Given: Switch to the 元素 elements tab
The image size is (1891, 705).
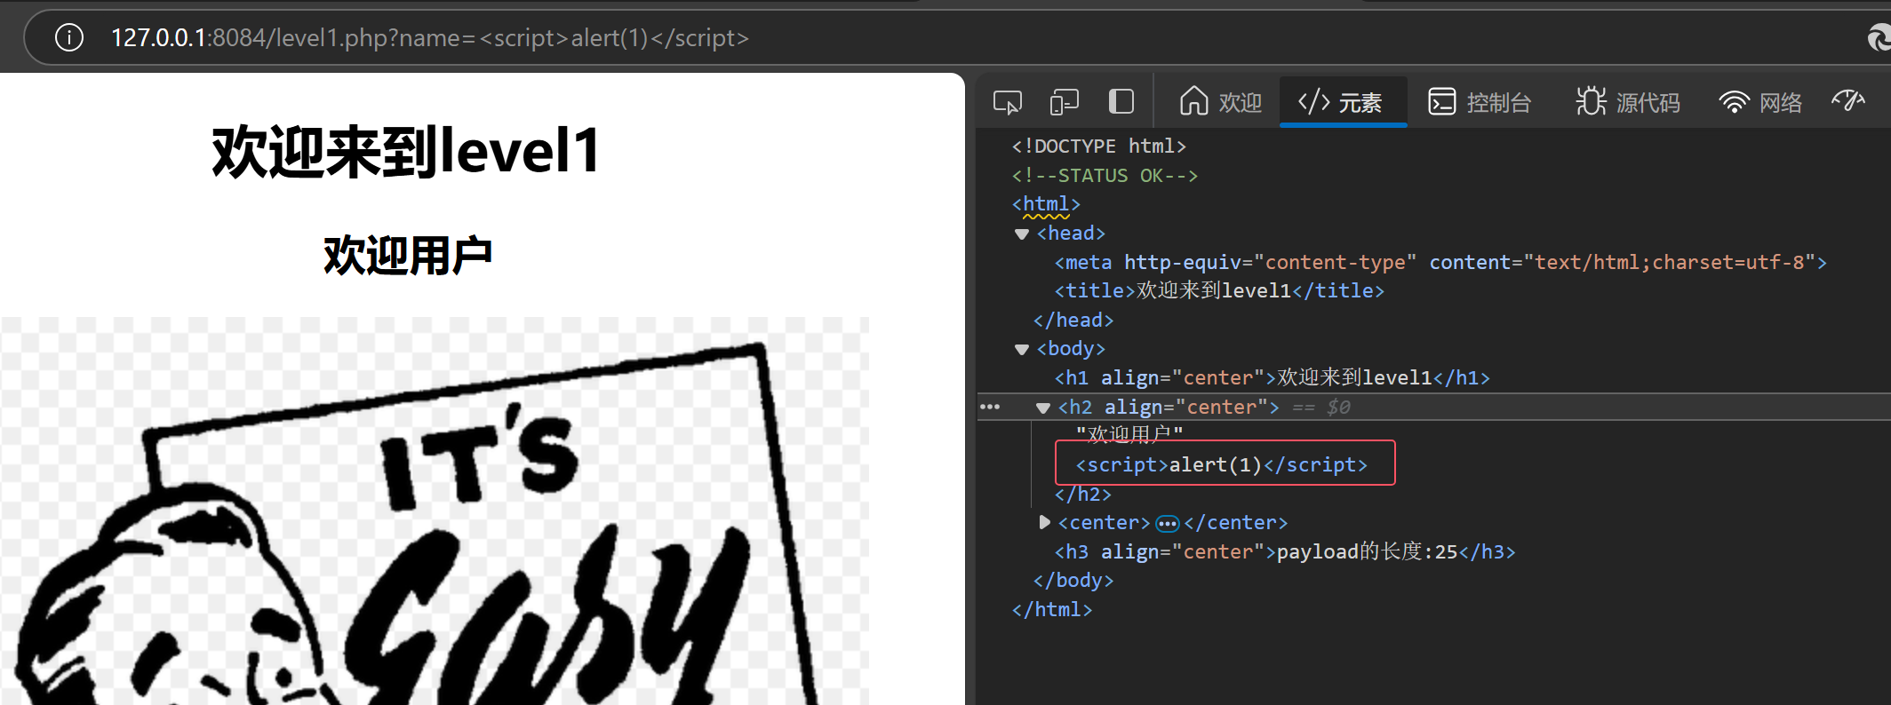Looking at the screenshot, I should click(x=1342, y=102).
